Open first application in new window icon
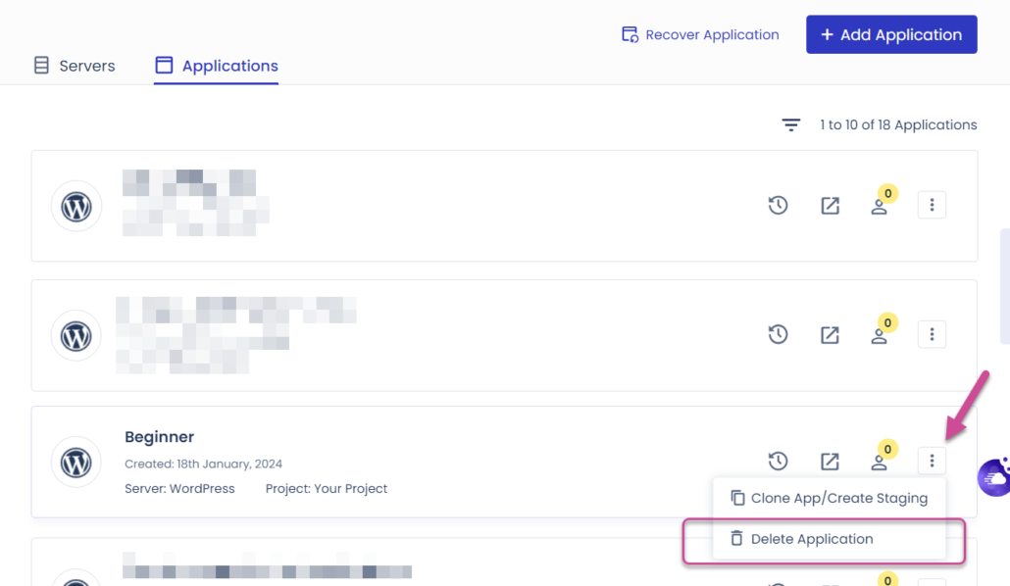 831,206
